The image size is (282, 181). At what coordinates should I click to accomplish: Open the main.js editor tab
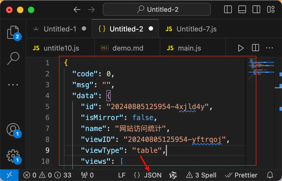(x=189, y=48)
